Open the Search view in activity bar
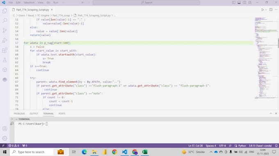The width and height of the screenshot is (279, 156). (x=5, y=20)
